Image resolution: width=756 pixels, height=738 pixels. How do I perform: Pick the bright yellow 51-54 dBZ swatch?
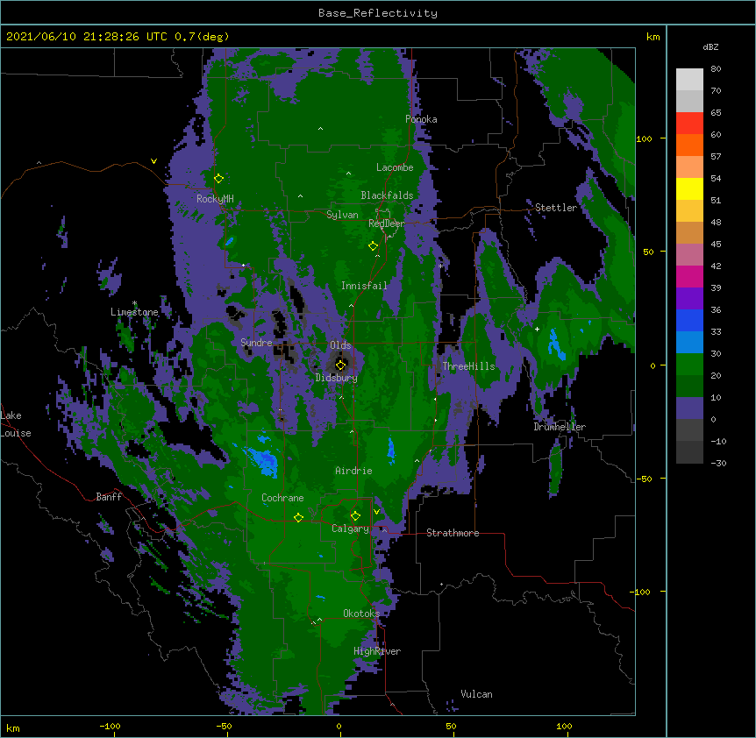[x=689, y=188]
